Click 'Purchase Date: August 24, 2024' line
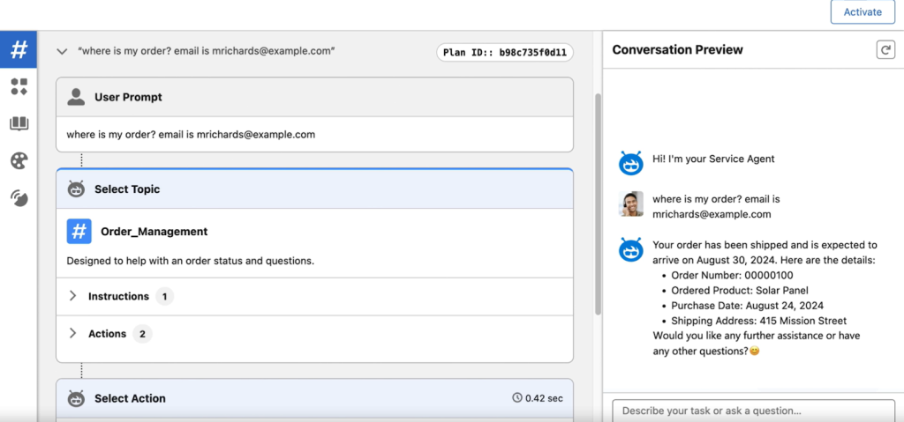This screenshot has width=904, height=422. (747, 305)
